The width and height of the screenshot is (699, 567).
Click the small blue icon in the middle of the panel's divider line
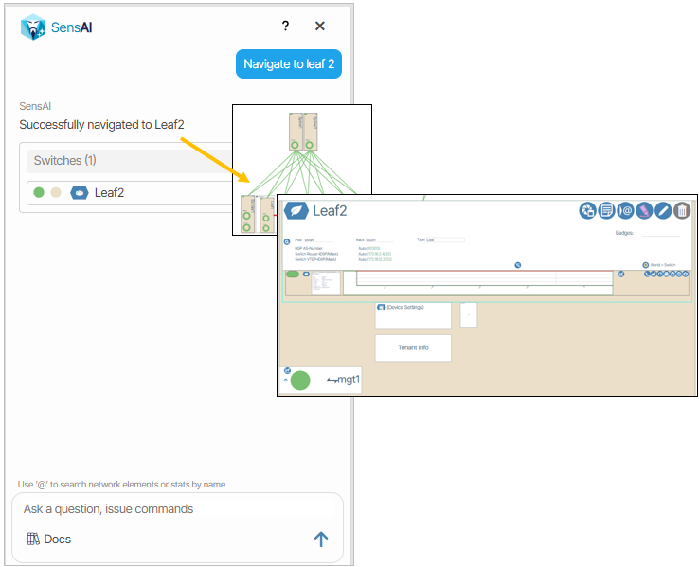tap(517, 265)
